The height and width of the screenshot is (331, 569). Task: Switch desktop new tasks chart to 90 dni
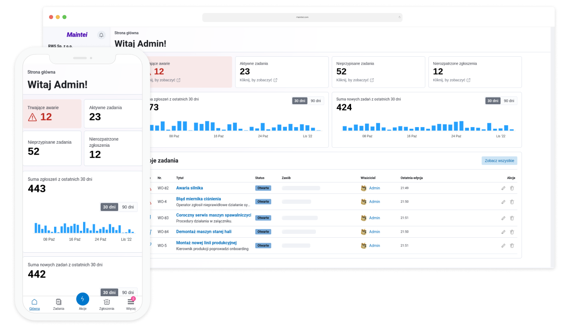pos(509,101)
